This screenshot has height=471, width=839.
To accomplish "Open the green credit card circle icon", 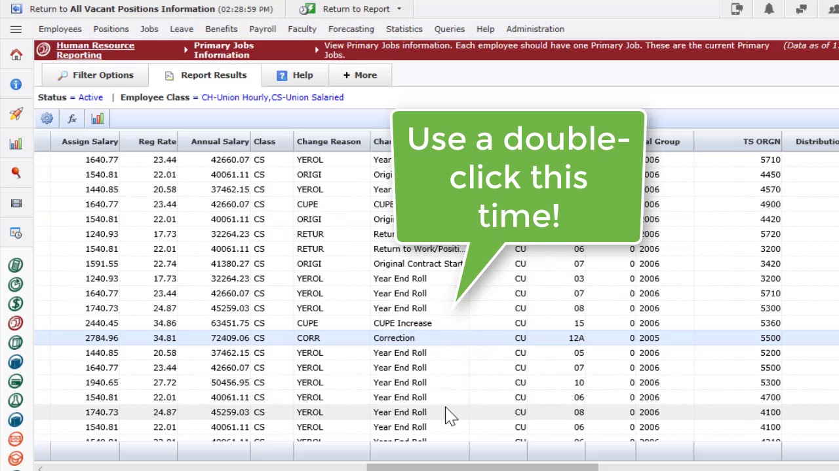I will [16, 381].
